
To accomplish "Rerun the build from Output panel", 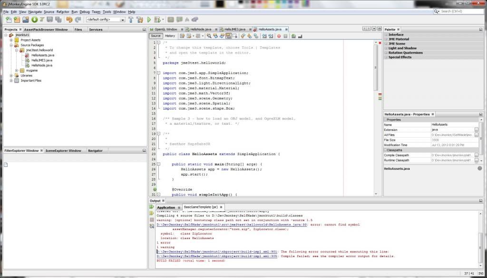I will [152, 207].
